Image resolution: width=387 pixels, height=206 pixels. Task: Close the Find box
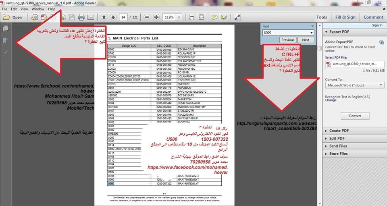312,26
